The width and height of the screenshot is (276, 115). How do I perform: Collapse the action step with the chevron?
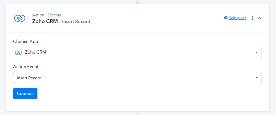(x=260, y=18)
